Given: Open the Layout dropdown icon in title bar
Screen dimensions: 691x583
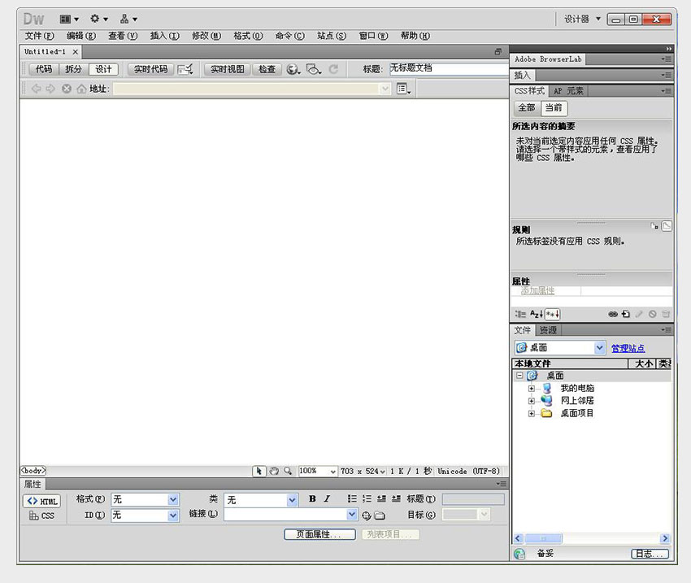Looking at the screenshot, I should 69,19.
